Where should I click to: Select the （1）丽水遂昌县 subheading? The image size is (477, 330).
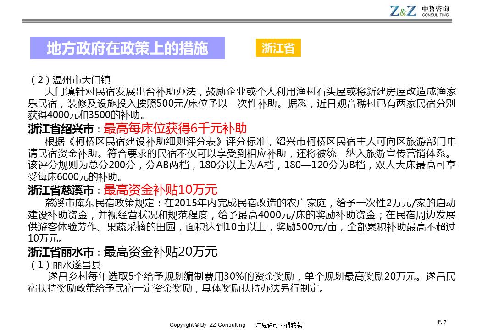point(64,265)
